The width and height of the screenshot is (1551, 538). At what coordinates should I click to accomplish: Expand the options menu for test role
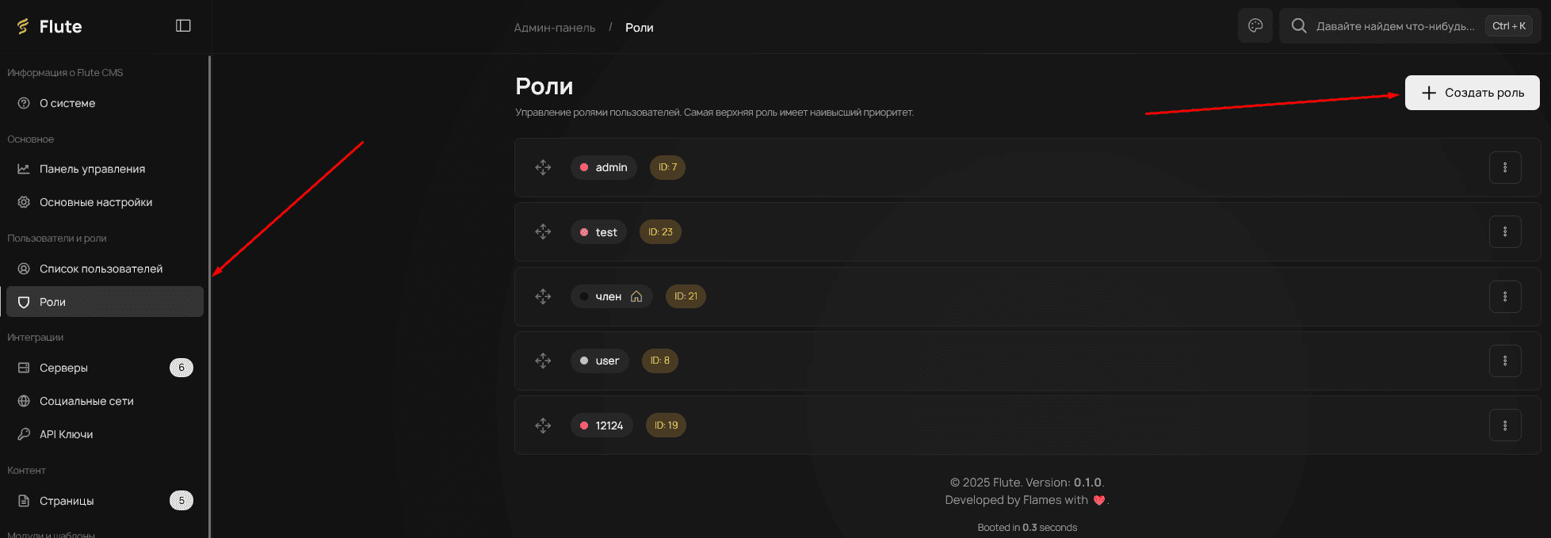tap(1504, 232)
